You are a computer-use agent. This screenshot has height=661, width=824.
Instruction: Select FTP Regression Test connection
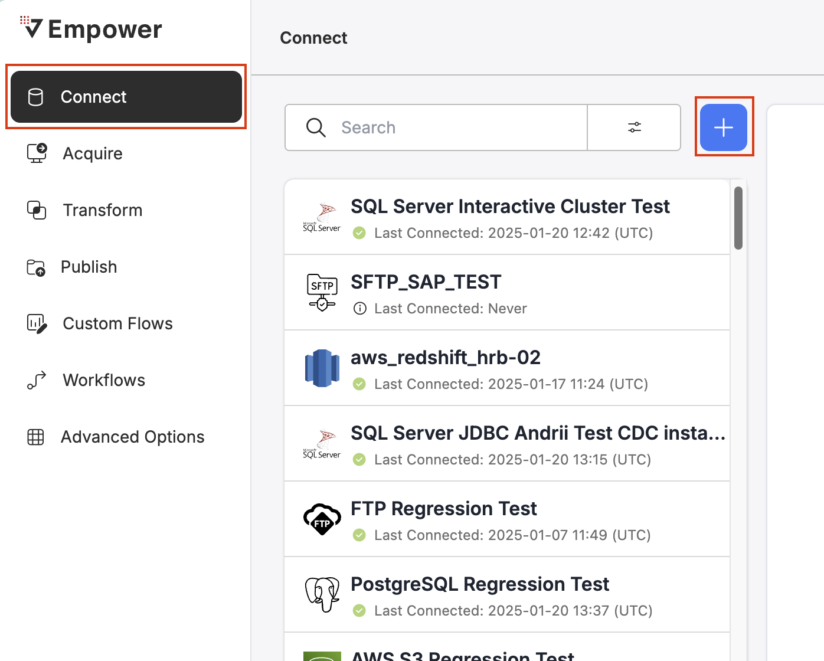click(507, 519)
